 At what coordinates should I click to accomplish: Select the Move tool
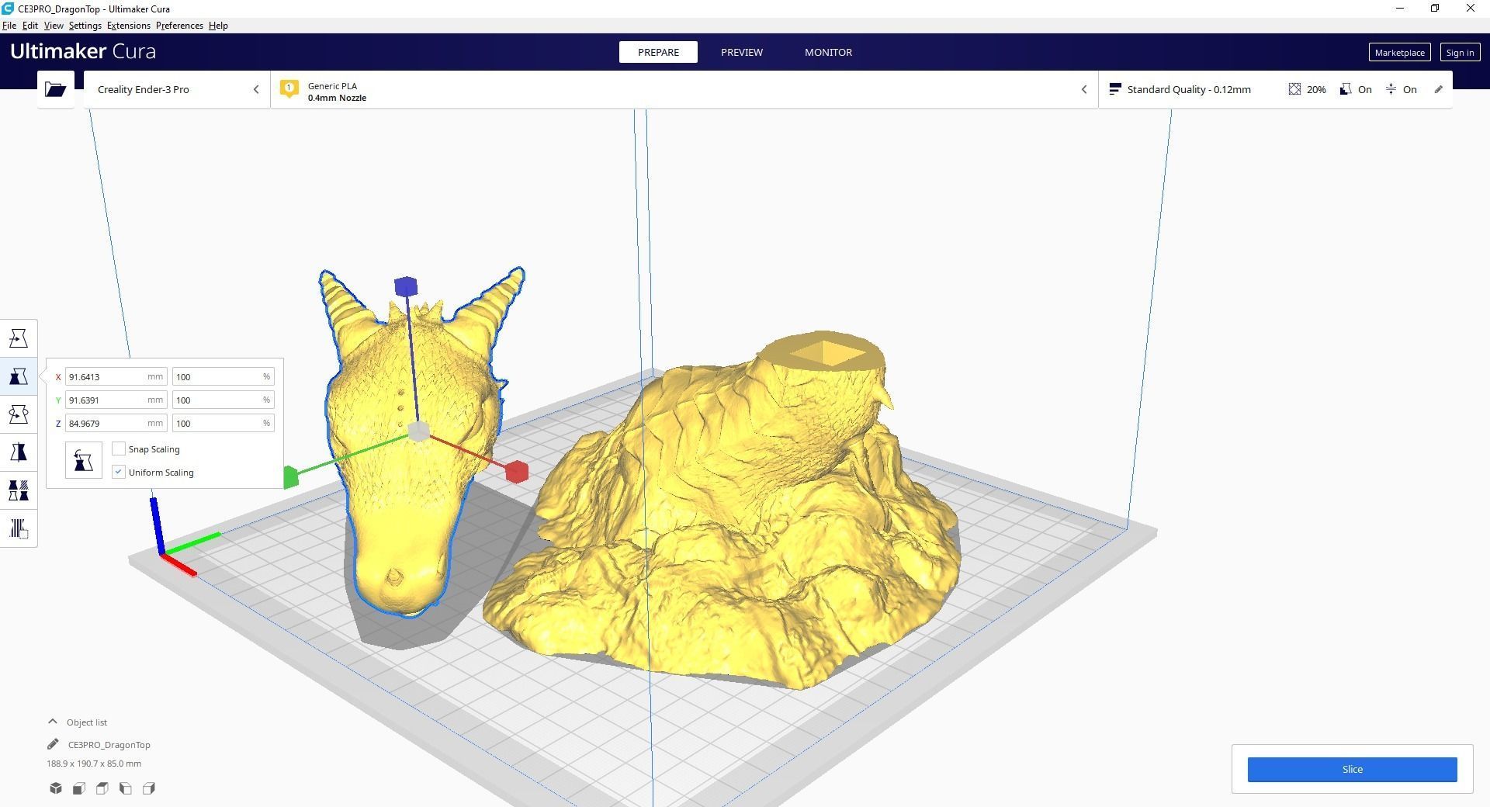click(x=19, y=338)
